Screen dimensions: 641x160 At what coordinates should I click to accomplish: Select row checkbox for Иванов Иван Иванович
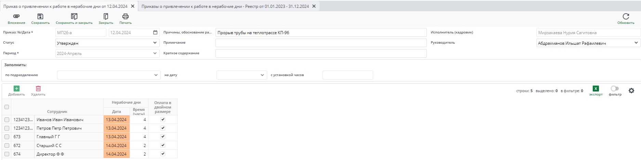click(6, 120)
